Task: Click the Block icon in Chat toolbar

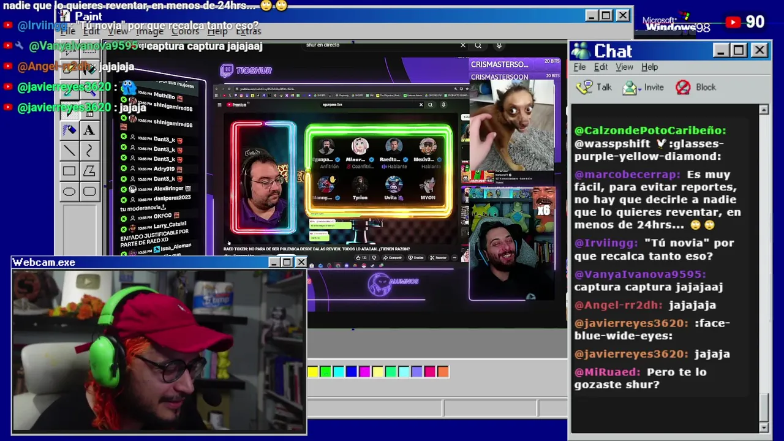Action: [683, 88]
